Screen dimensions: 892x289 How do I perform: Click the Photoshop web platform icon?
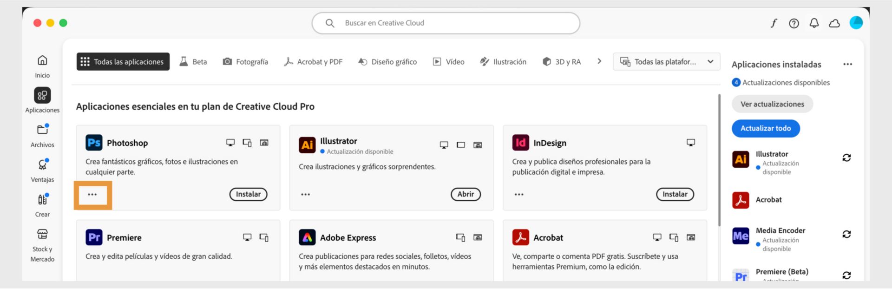(x=264, y=143)
